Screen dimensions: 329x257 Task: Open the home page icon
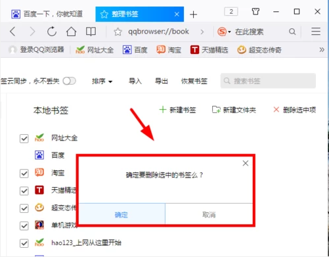pos(71,32)
